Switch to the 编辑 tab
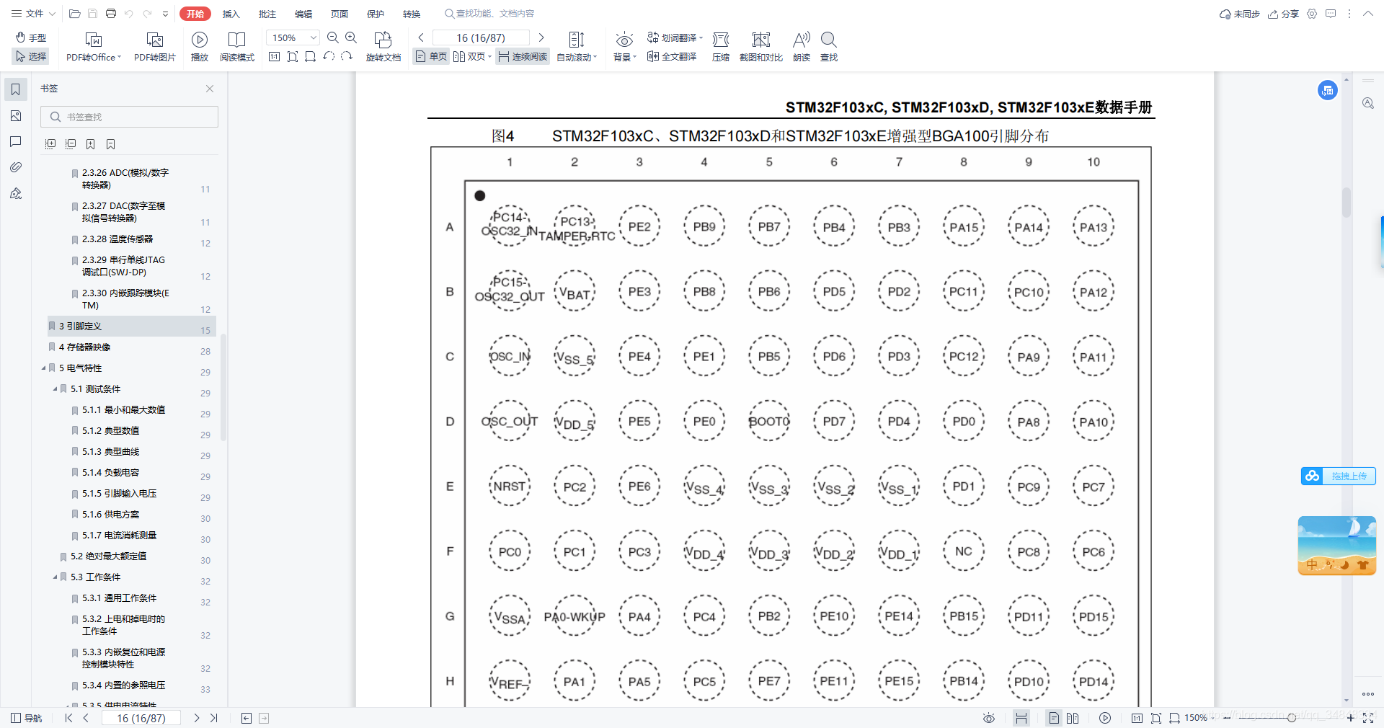 pos(303,14)
